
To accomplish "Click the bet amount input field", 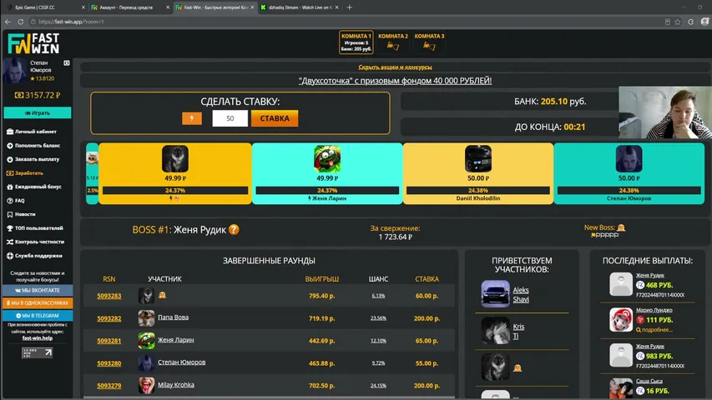I will click(230, 118).
